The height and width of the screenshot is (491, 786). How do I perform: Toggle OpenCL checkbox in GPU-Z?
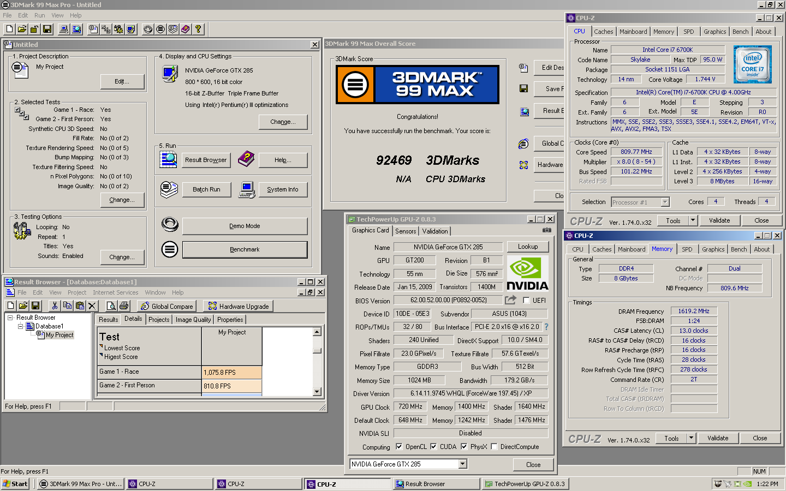point(399,446)
